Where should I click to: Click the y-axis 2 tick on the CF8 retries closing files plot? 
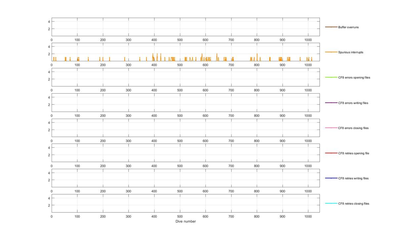point(49,205)
